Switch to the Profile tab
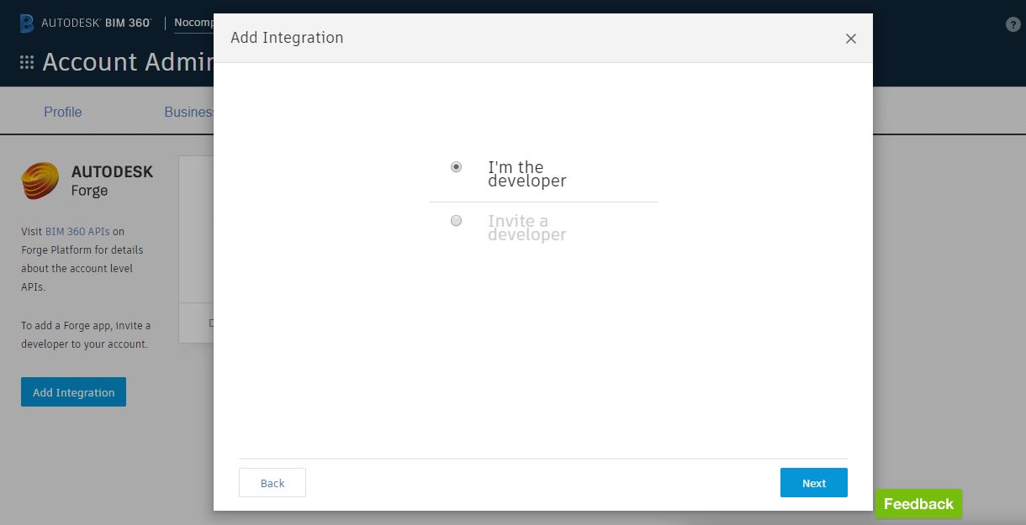Viewport: 1026px width, 525px height. coord(63,112)
